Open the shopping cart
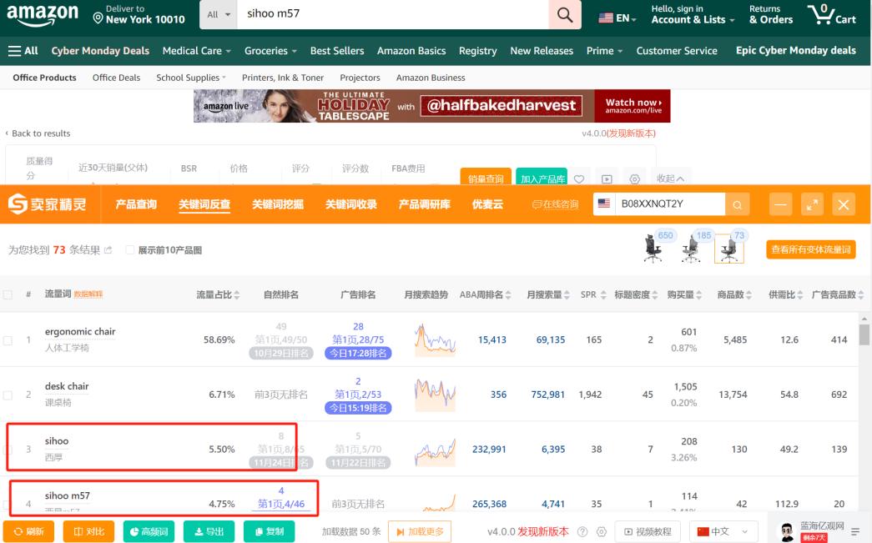 pyautogui.click(x=832, y=14)
